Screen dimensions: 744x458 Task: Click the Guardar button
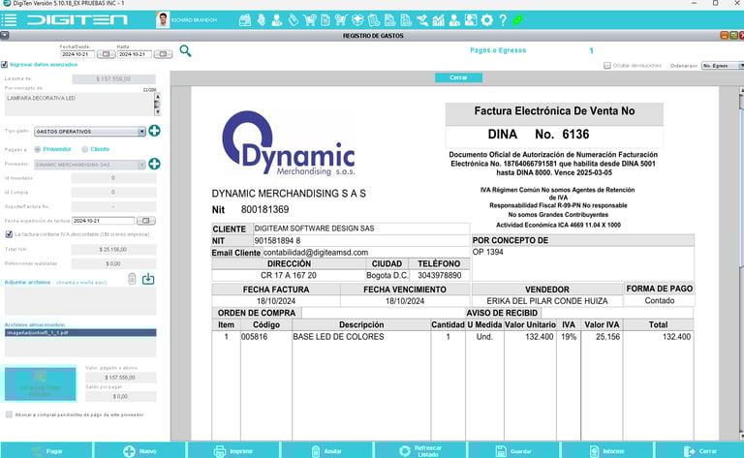(x=513, y=451)
